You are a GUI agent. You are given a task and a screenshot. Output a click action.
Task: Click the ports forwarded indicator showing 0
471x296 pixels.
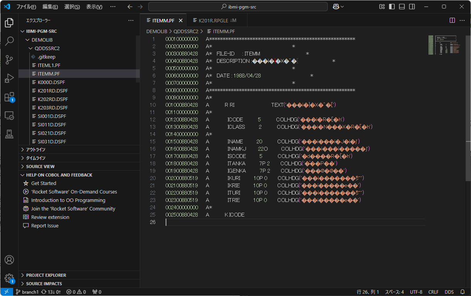pyautogui.click(x=97, y=292)
